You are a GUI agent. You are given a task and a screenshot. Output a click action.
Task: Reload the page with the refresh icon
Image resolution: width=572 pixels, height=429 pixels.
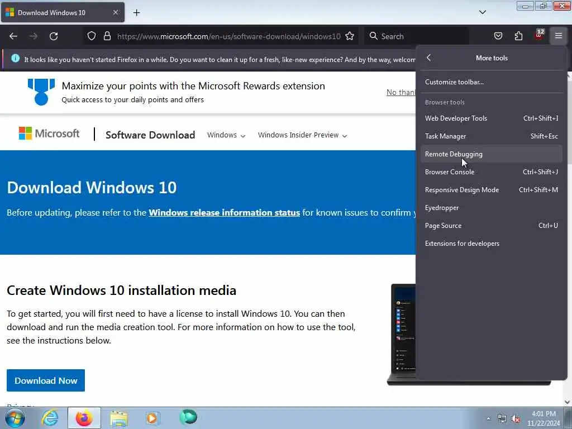coord(54,36)
